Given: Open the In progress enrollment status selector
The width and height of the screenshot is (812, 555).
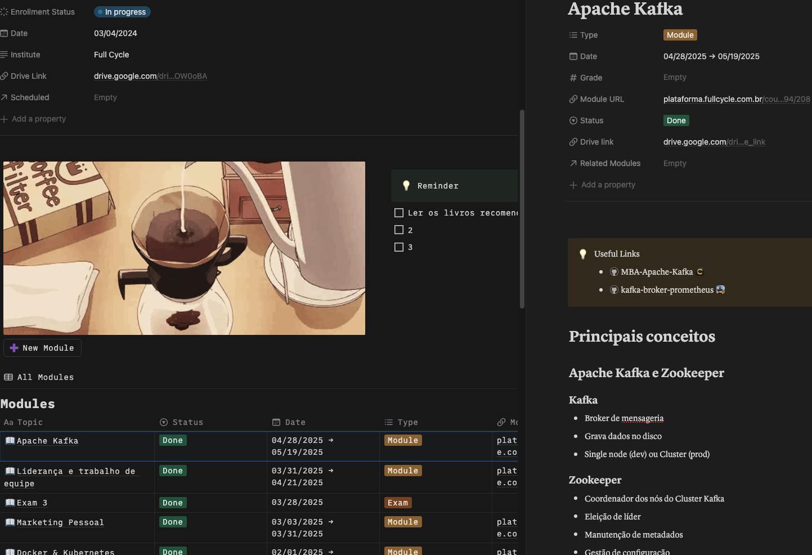Looking at the screenshot, I should 122,12.
